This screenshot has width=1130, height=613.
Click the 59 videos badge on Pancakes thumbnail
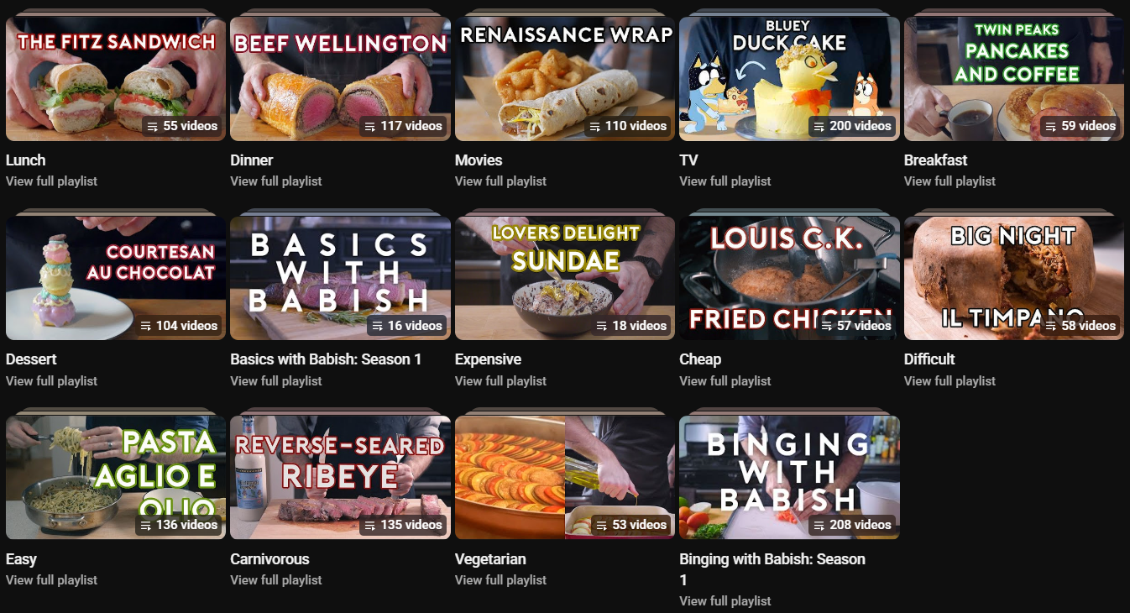tap(1080, 126)
